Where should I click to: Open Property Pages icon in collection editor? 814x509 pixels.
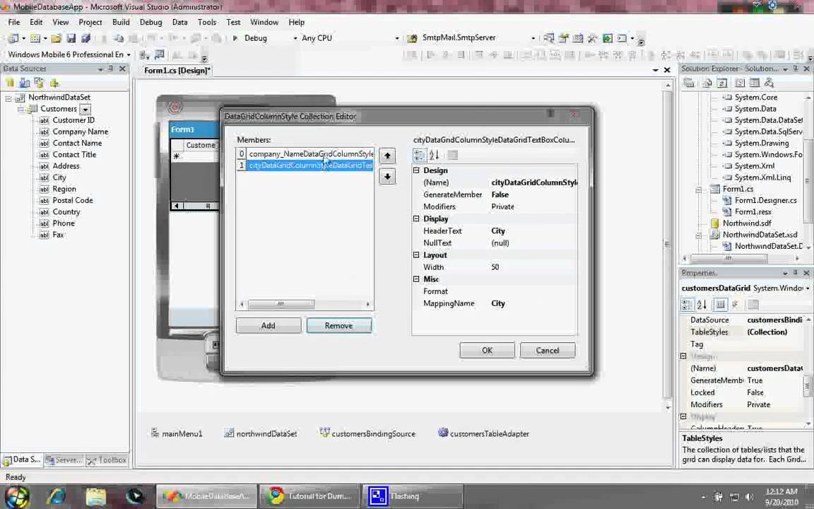point(453,155)
